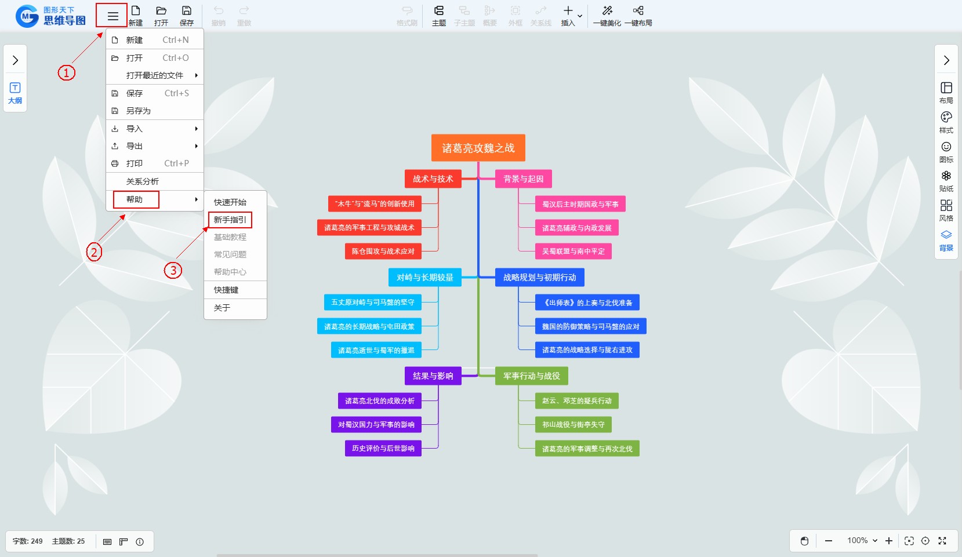962x557 pixels.
Task: Open the 100% zoom level dropdown
Action: click(x=862, y=541)
